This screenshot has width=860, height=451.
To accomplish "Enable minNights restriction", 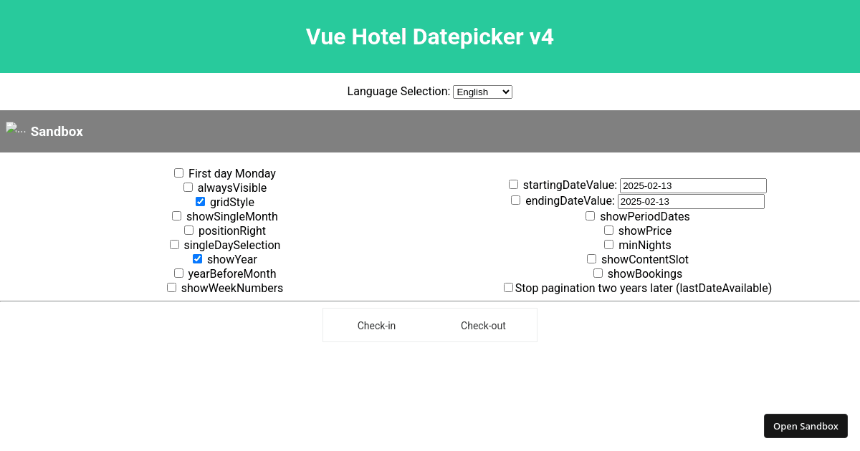I will point(608,244).
